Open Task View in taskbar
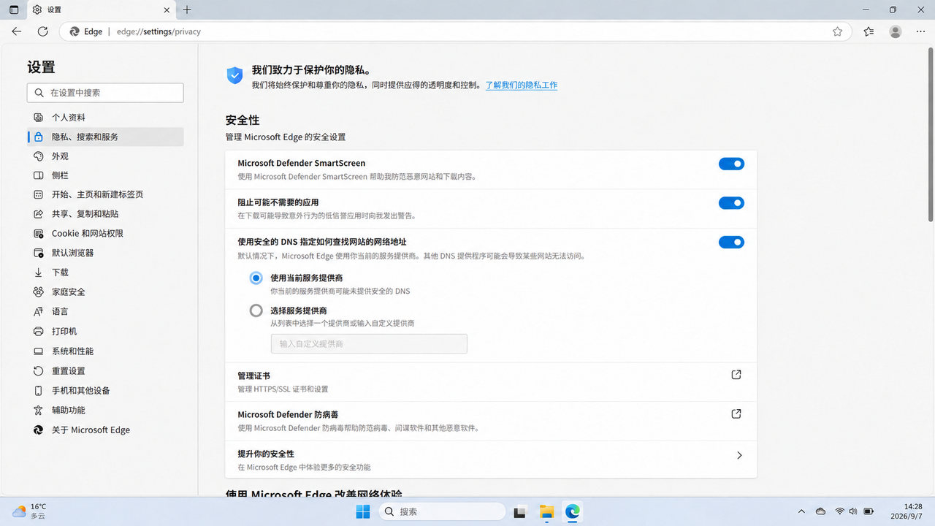Viewport: 935px width, 526px height. (x=520, y=511)
